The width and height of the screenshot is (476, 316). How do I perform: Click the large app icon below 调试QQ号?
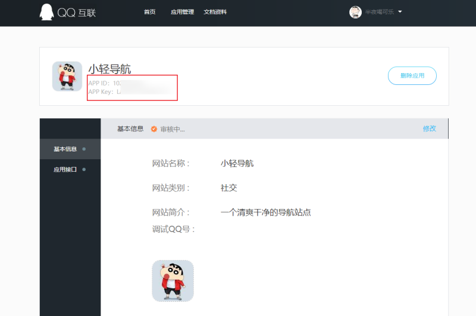[x=173, y=280]
